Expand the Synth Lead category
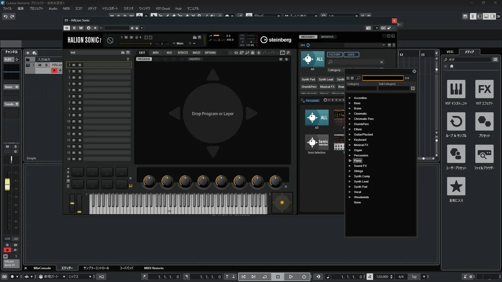Viewport: 502px width, 282px height. coord(350,181)
